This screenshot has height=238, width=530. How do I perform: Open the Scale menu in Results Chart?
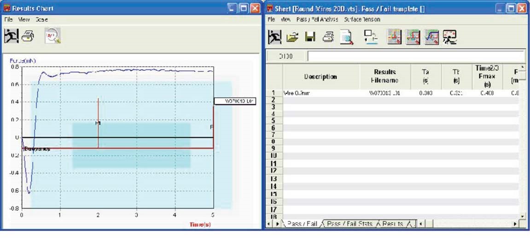click(x=41, y=20)
